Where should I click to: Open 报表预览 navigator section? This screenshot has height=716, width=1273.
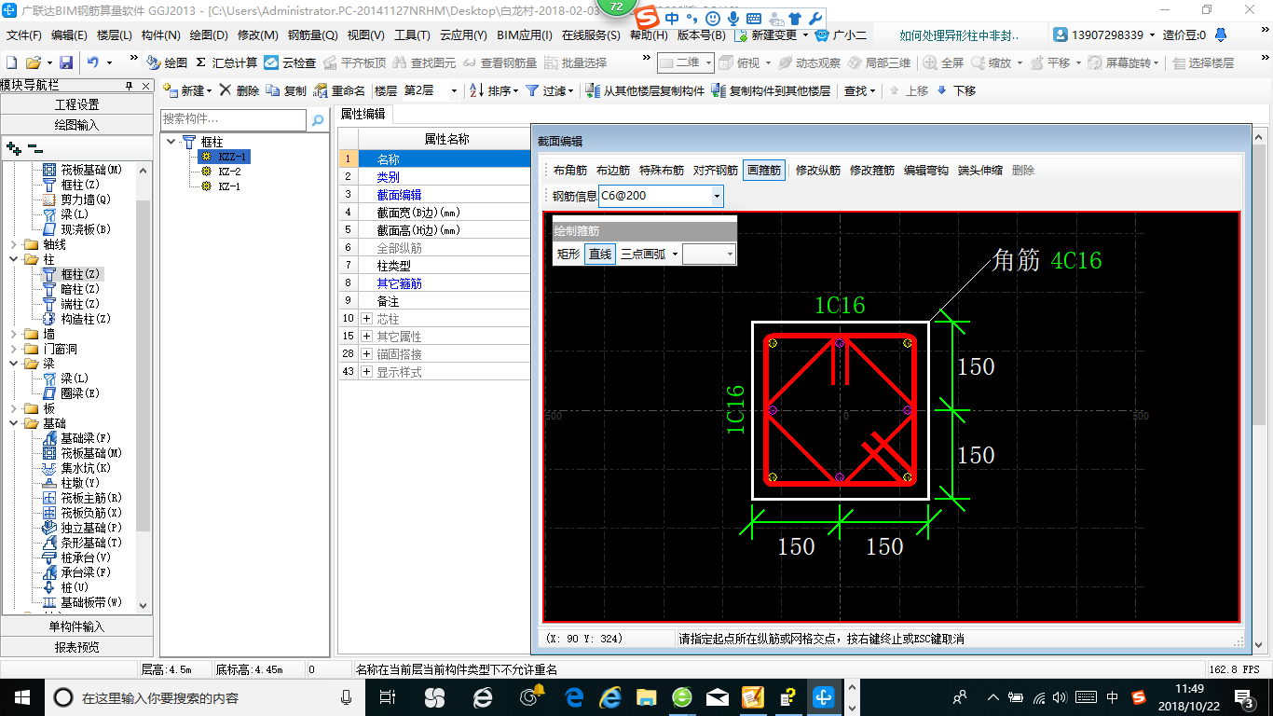[x=76, y=647]
